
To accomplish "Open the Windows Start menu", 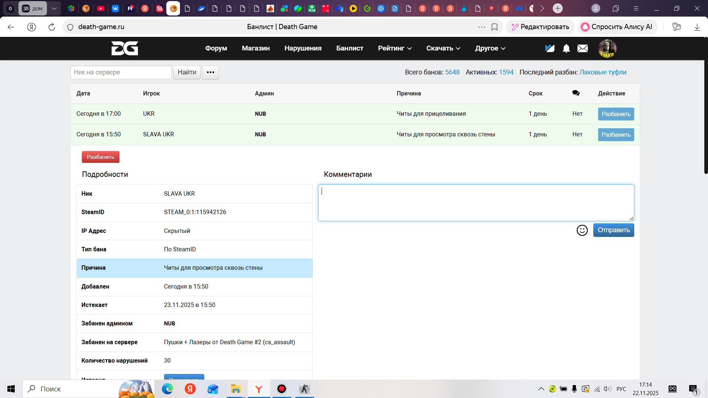I will (11, 389).
